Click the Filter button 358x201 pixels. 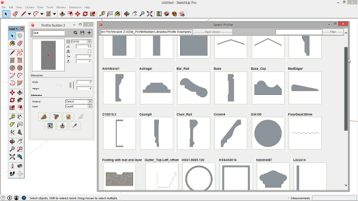(333, 32)
